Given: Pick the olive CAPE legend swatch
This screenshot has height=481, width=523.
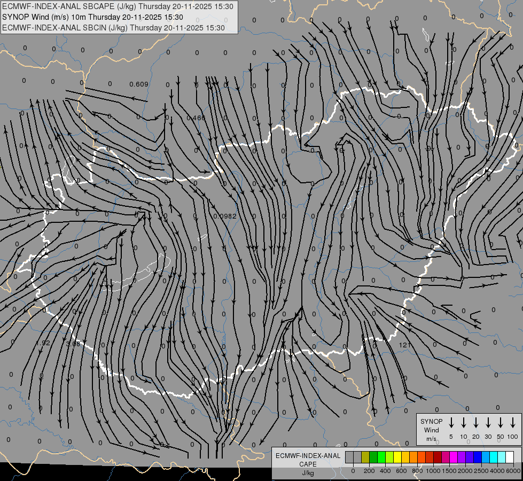Looking at the screenshot, I should 365,457.
